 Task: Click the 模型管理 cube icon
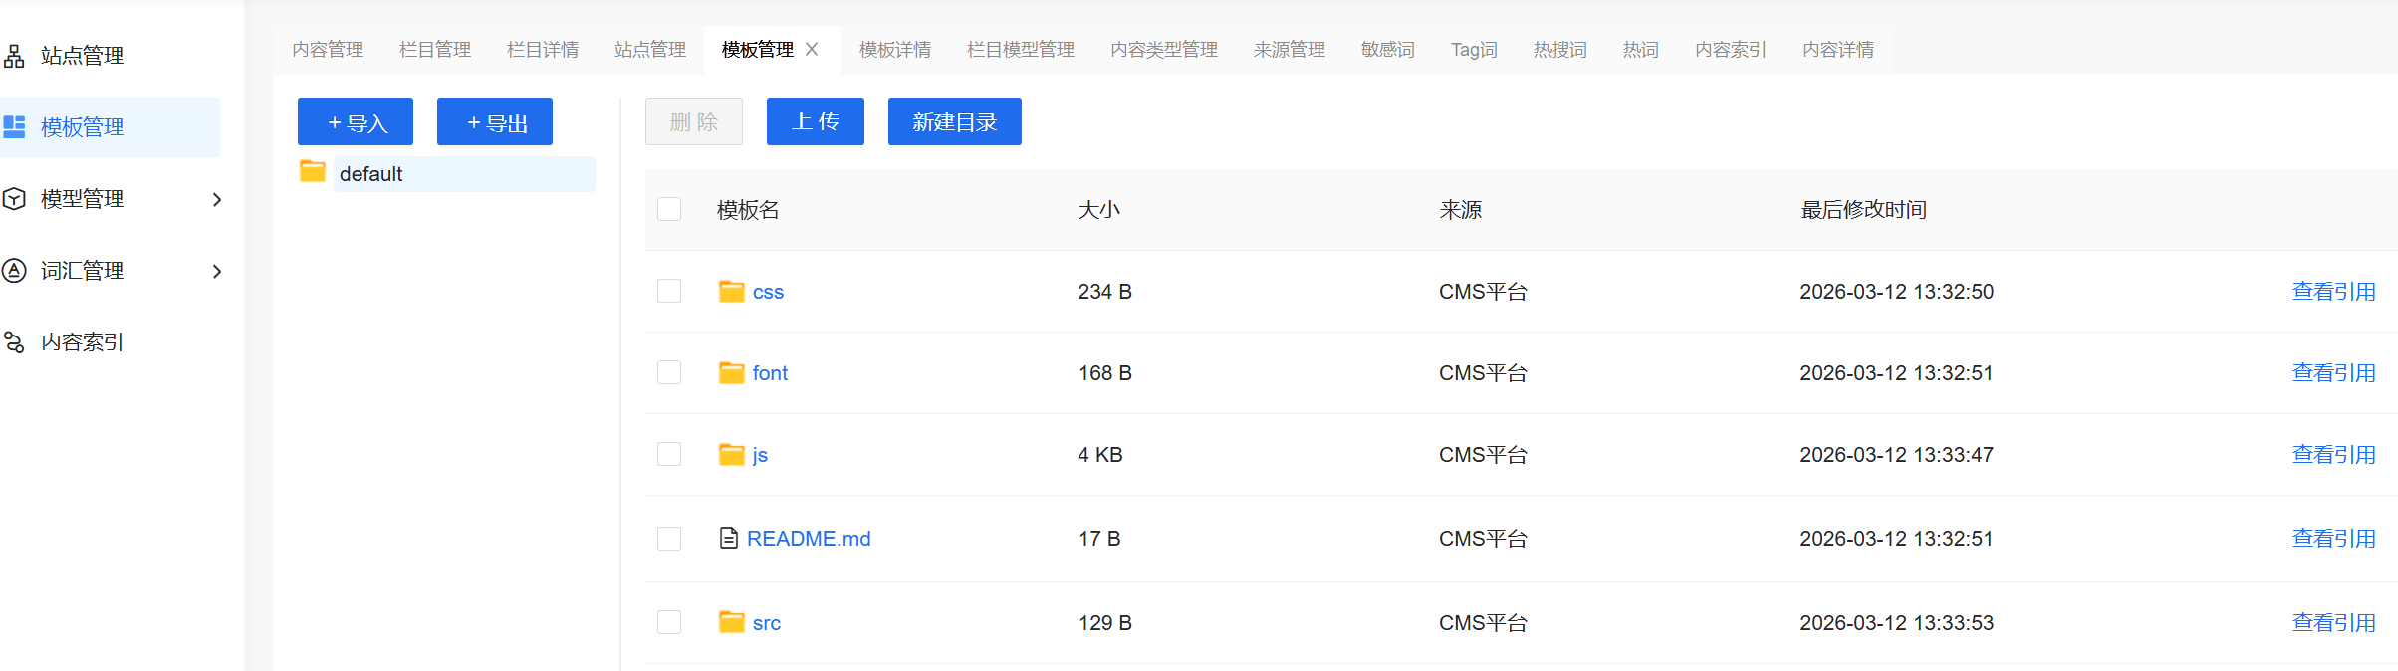pos(14,199)
